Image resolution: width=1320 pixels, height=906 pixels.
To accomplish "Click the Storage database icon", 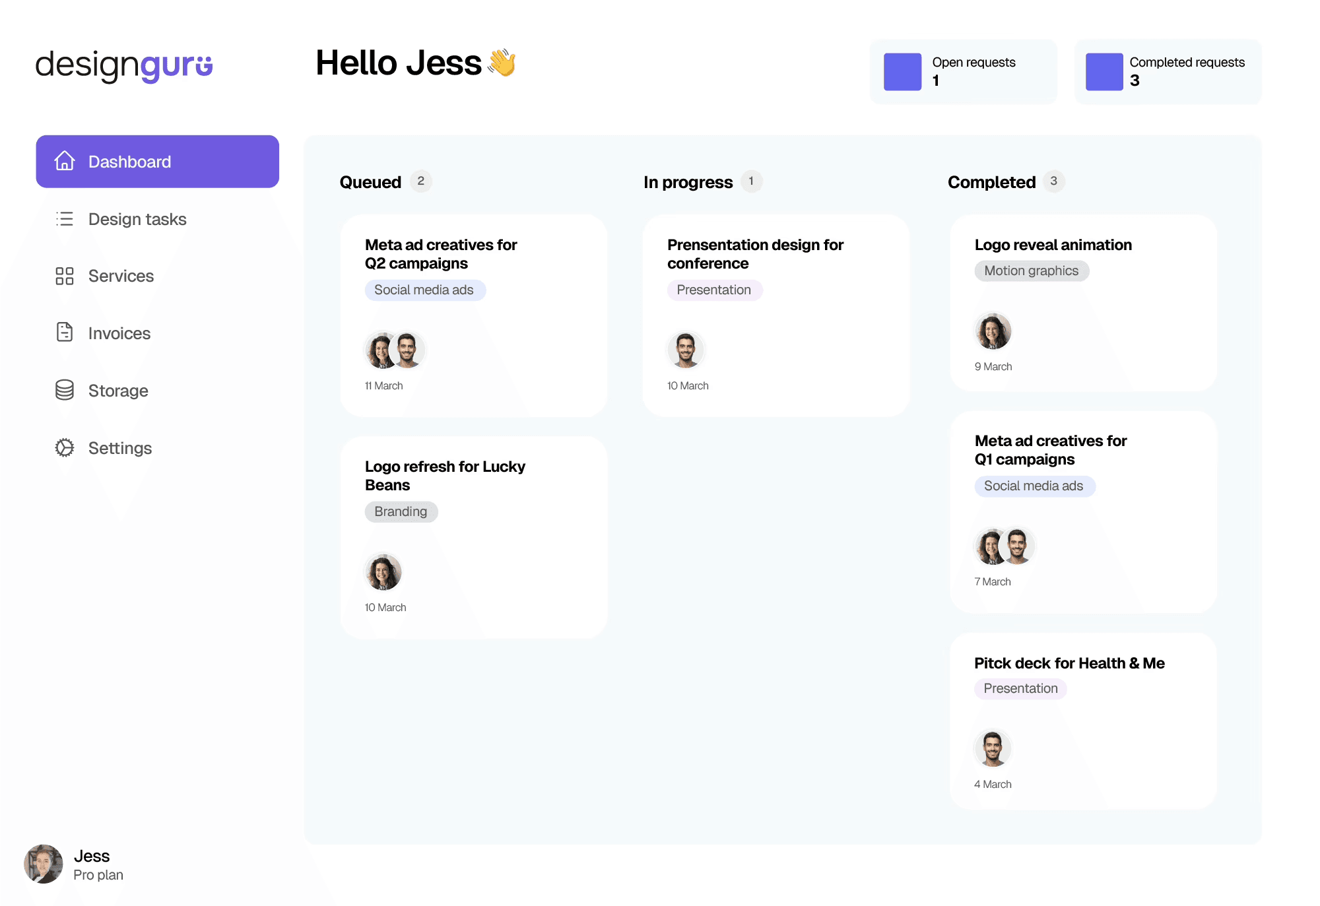I will pyautogui.click(x=65, y=390).
